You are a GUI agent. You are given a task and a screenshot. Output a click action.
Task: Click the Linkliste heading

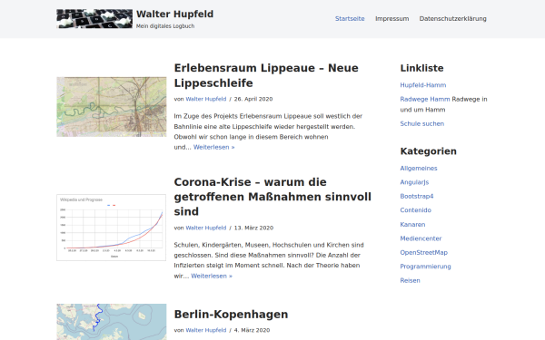421,68
